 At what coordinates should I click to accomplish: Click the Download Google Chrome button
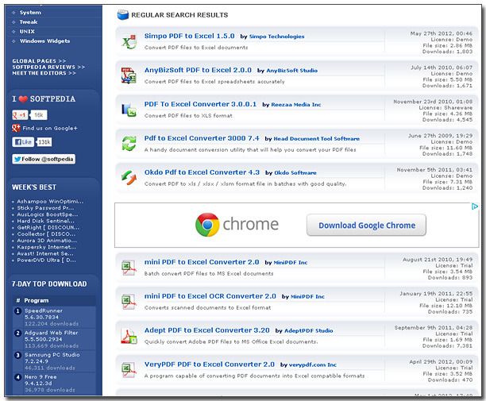[x=366, y=225]
